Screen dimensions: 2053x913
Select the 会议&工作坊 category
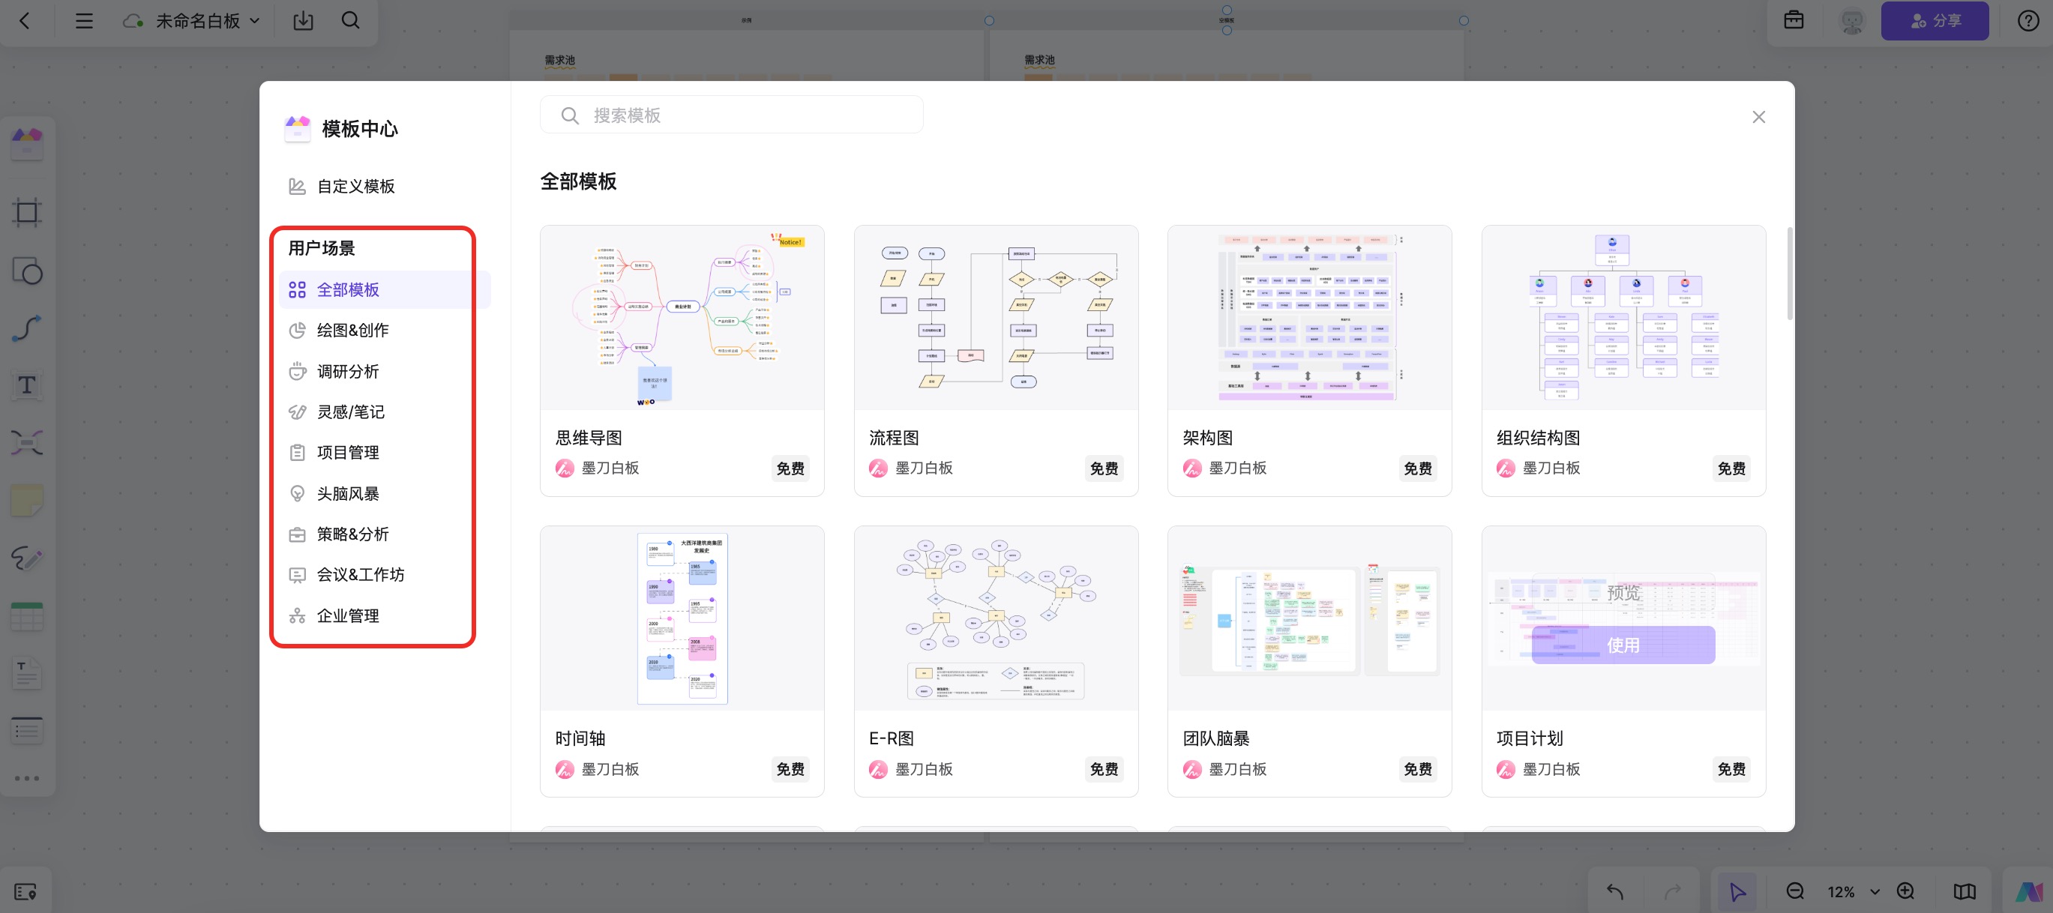click(384, 574)
